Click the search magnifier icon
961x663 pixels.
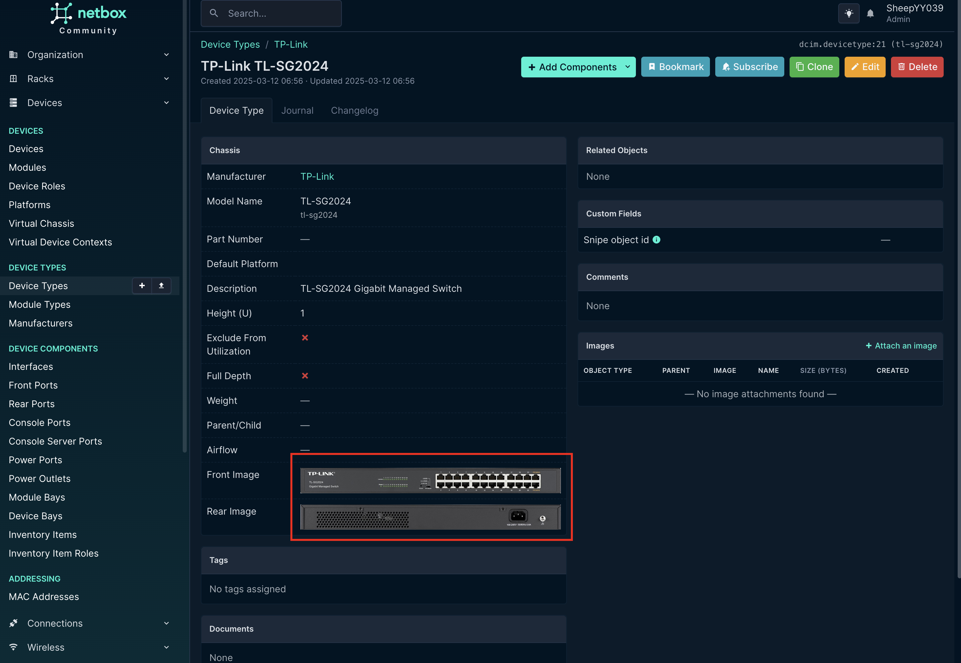(x=214, y=13)
